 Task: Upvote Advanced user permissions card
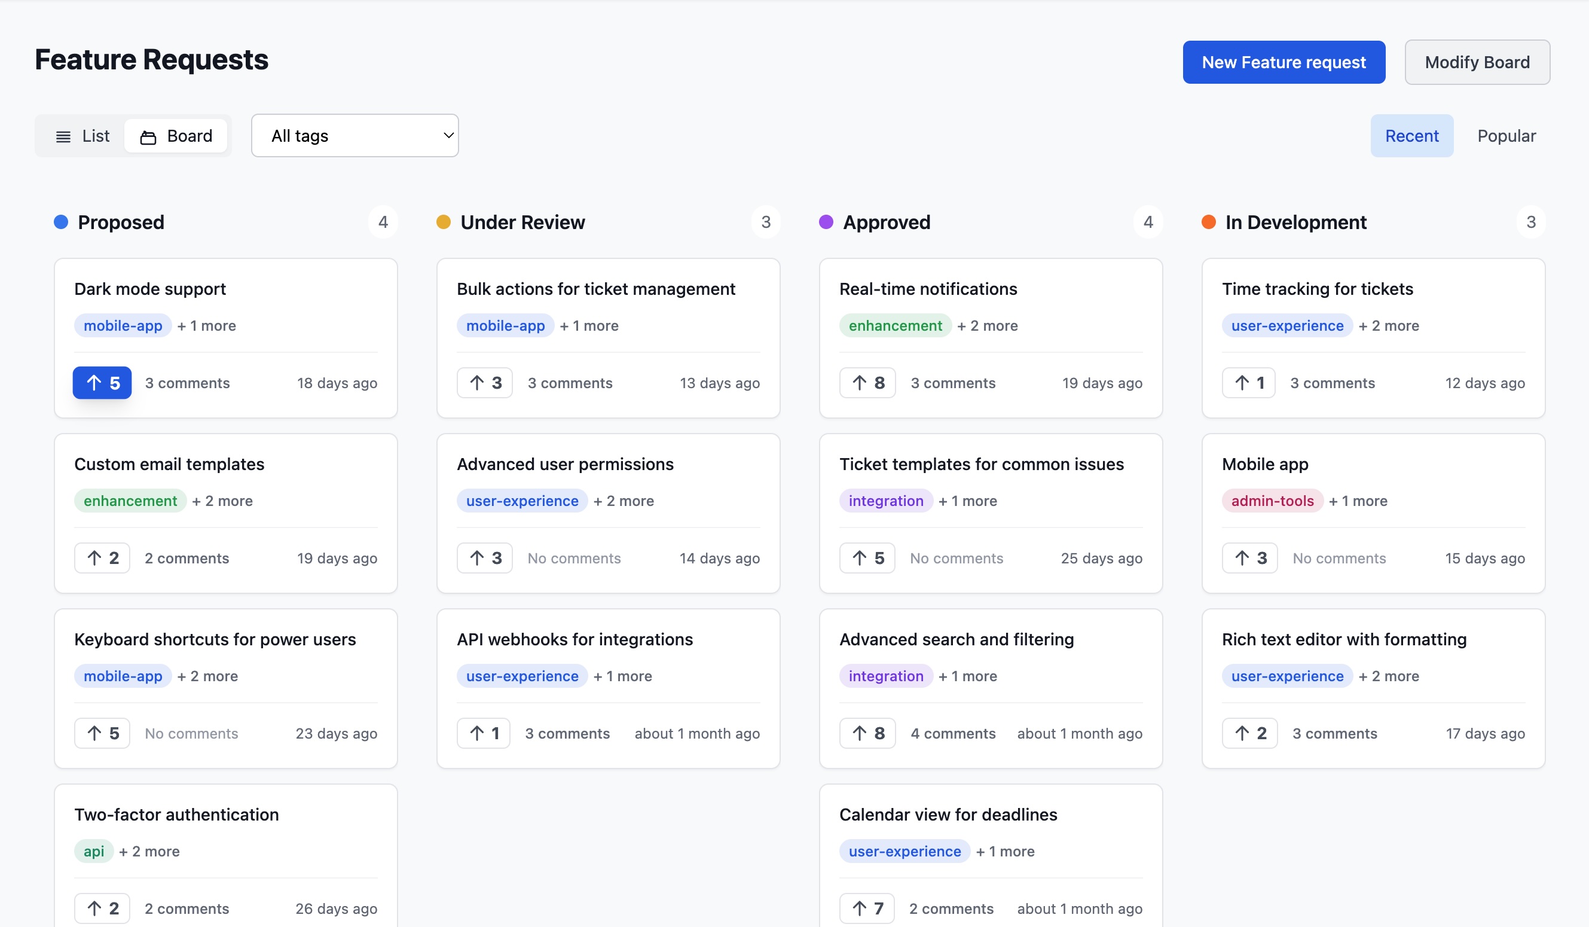(485, 558)
